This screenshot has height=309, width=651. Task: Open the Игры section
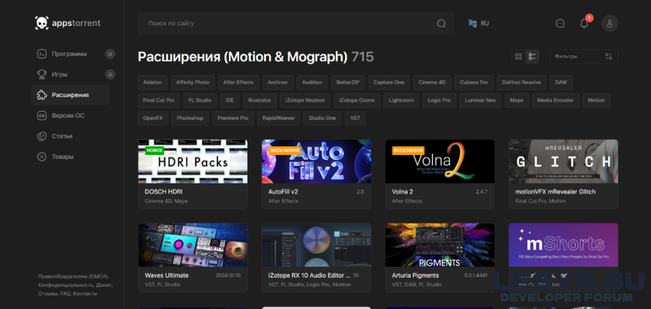click(59, 74)
